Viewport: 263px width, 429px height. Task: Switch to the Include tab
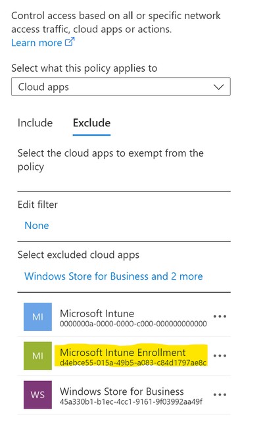point(35,123)
